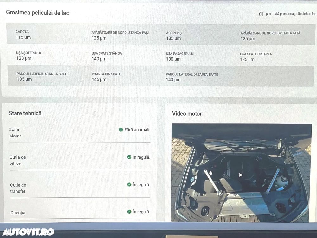Select UȘA PASAGERULUI value 130 µm
The height and width of the screenshot is (238, 317).
pyautogui.click(x=173, y=59)
